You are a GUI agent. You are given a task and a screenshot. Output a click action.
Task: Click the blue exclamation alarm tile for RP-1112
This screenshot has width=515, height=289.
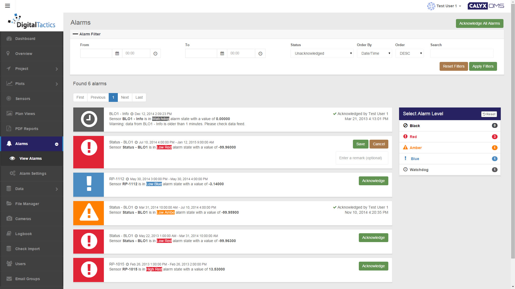tap(89, 185)
